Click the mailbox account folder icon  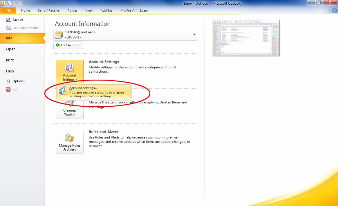coord(59,35)
